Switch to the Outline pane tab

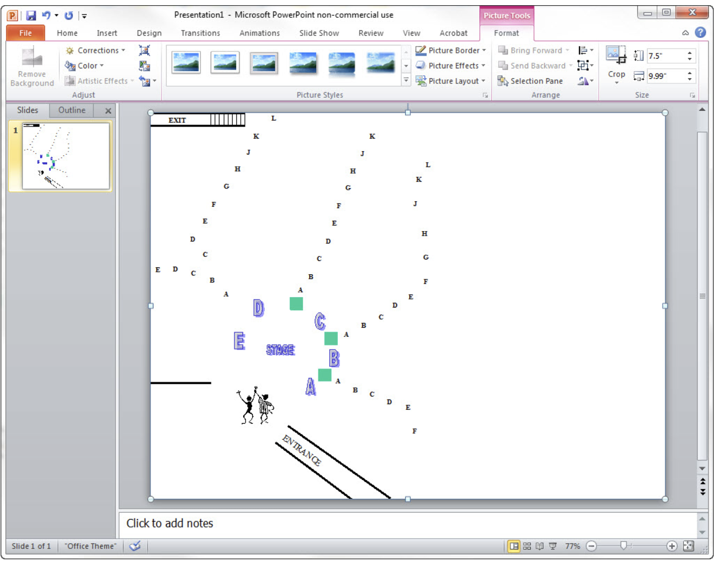tap(72, 110)
